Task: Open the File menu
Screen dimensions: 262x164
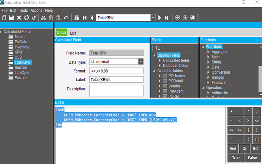Action: tap(5, 11)
